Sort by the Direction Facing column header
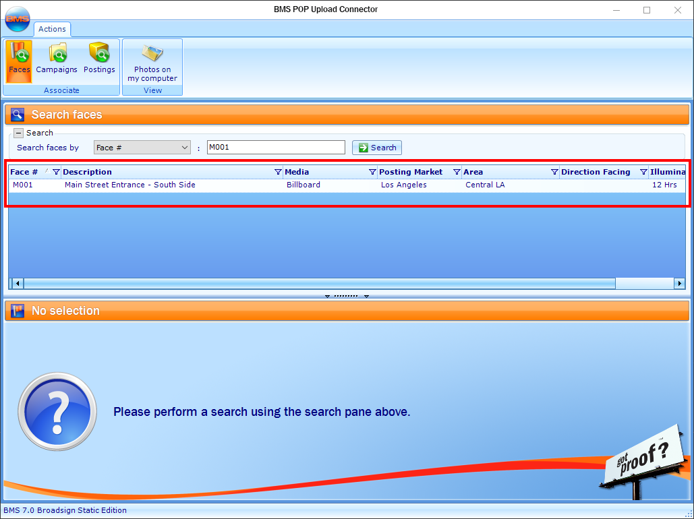 coord(596,172)
